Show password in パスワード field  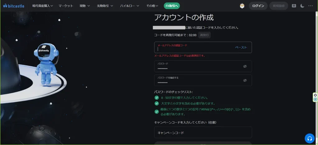(x=245, y=66)
